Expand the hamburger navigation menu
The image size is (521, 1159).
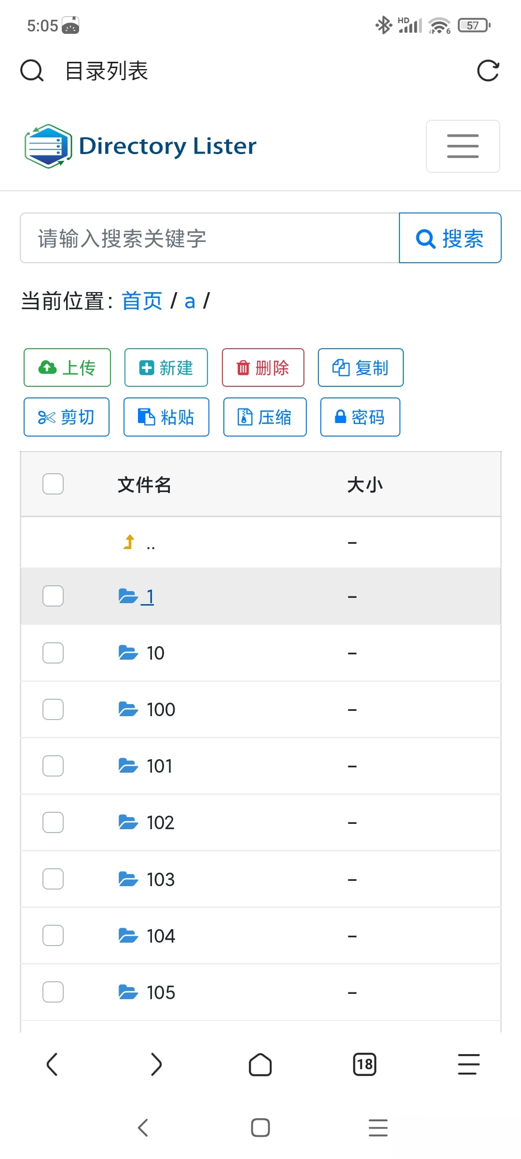pyautogui.click(x=463, y=146)
